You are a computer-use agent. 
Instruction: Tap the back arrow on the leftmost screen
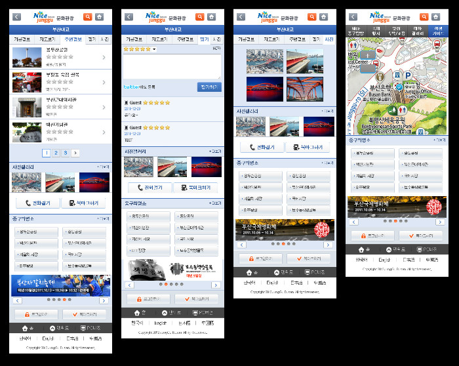tap(16, 17)
